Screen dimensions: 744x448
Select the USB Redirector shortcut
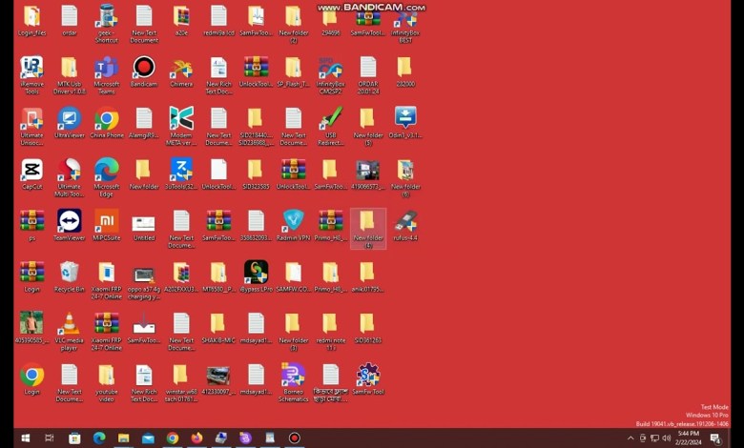pos(331,126)
